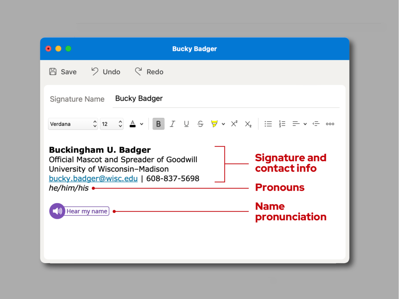Viewport: 399px width, 299px height.
Task: Undo the last change
Action: coord(105,71)
